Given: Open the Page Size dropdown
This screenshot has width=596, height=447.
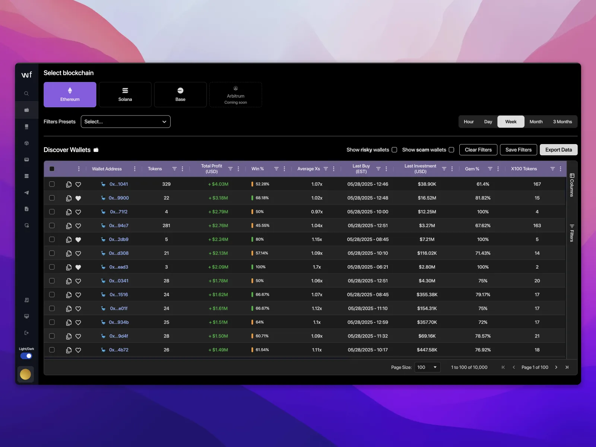Looking at the screenshot, I should point(427,367).
